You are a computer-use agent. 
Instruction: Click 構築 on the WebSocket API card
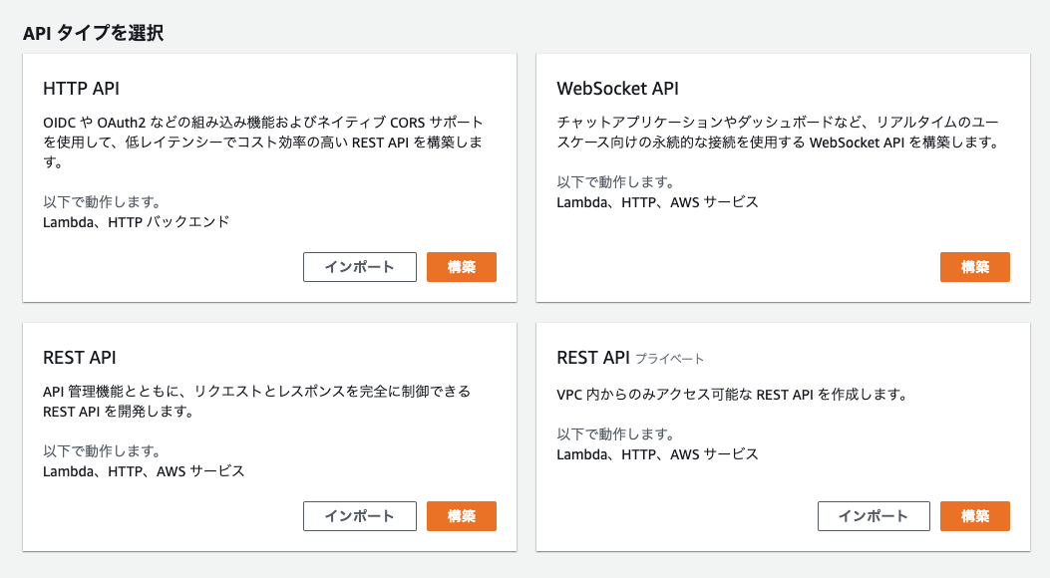(x=974, y=267)
